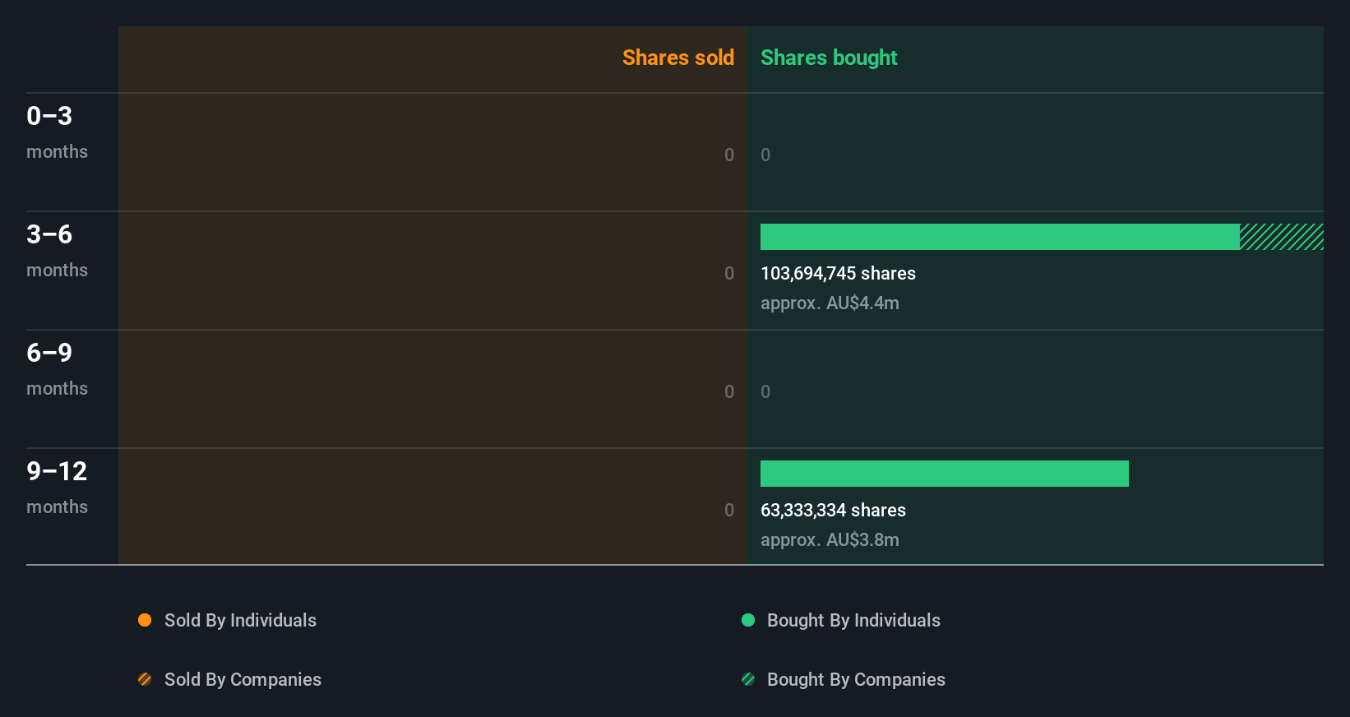
Task: Select the approx. AU$4.4m value
Action: (830, 303)
